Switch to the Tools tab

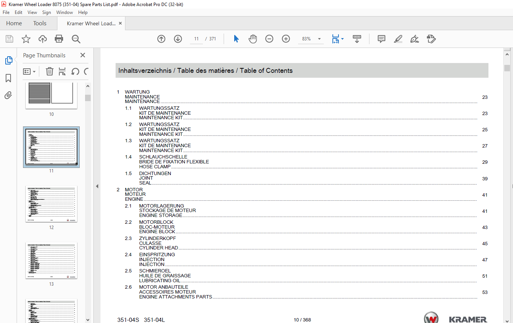point(40,23)
